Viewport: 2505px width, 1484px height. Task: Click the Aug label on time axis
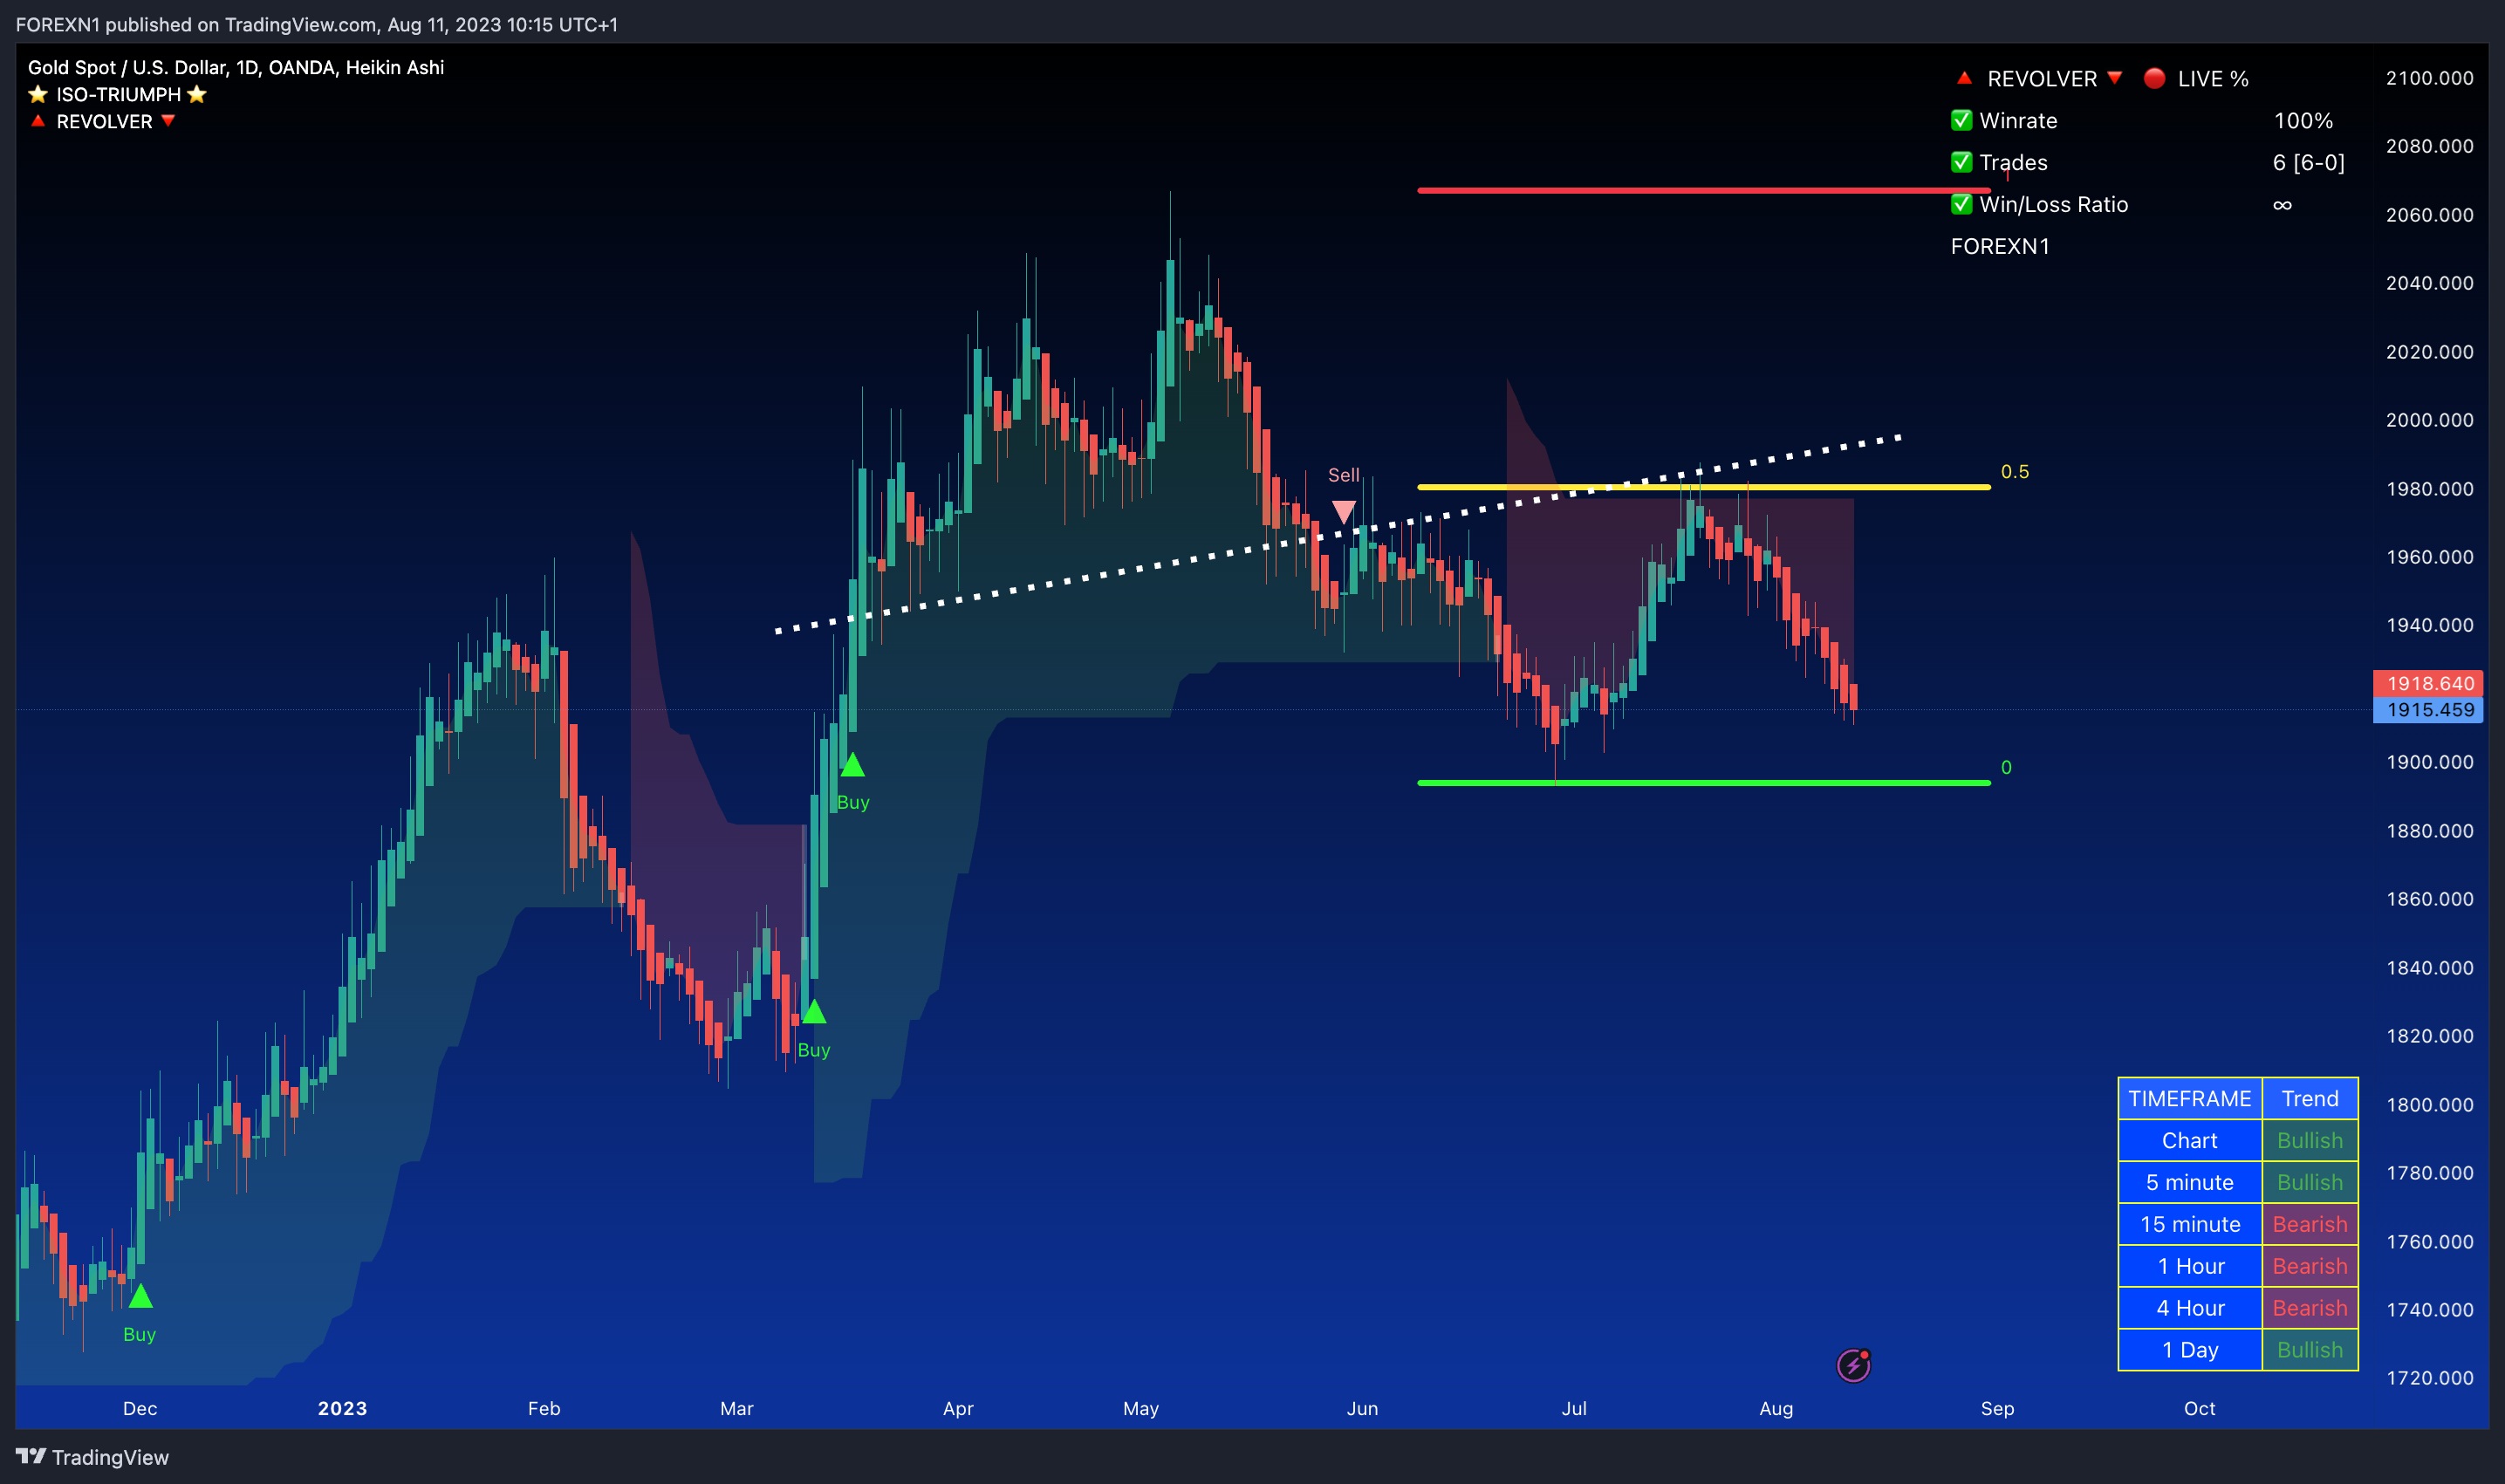(x=1776, y=1408)
